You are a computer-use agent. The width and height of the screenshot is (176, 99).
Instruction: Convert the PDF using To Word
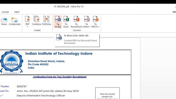[58, 22]
